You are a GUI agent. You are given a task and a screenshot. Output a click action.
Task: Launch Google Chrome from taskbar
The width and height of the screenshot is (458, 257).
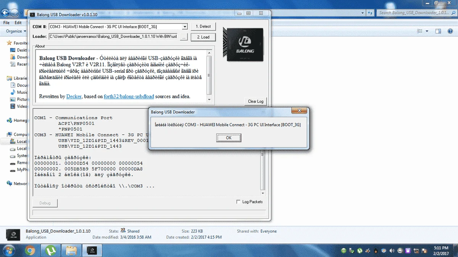pyautogui.click(x=30, y=250)
